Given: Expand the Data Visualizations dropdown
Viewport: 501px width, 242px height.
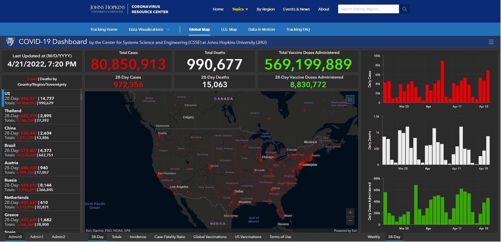Looking at the screenshot, I should 149,29.
